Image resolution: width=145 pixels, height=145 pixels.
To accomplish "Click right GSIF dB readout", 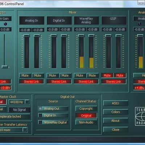I will point(120,29).
